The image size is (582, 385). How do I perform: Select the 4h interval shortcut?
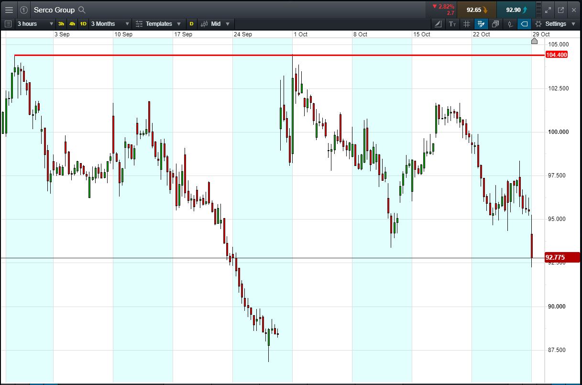point(72,23)
